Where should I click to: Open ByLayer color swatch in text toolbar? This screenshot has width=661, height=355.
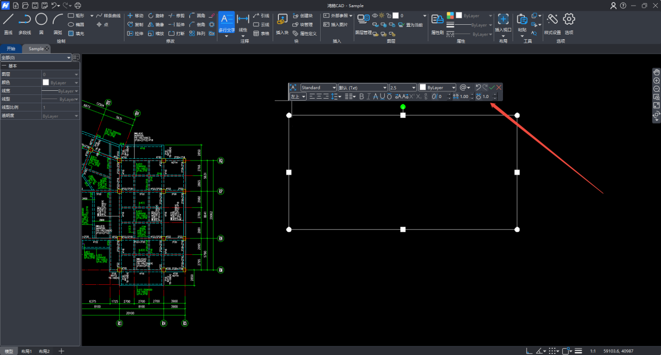[437, 88]
